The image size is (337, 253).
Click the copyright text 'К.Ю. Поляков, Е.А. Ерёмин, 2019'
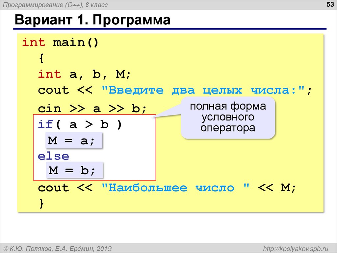coord(58,249)
